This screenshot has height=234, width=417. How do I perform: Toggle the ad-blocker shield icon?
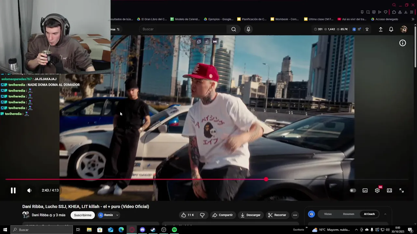click(374, 12)
